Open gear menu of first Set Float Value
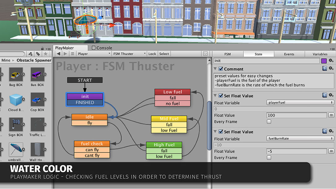This screenshot has height=189, width=336. point(331,96)
